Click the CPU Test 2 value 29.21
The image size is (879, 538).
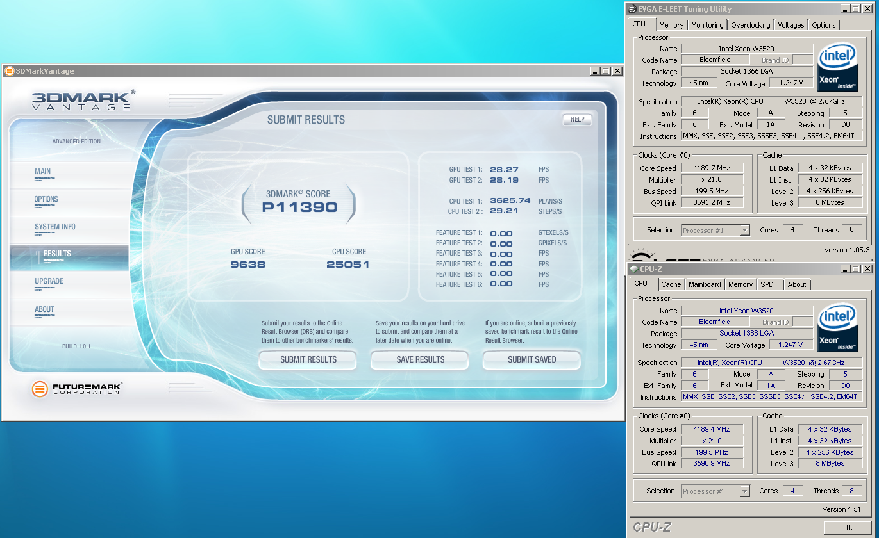(504, 211)
